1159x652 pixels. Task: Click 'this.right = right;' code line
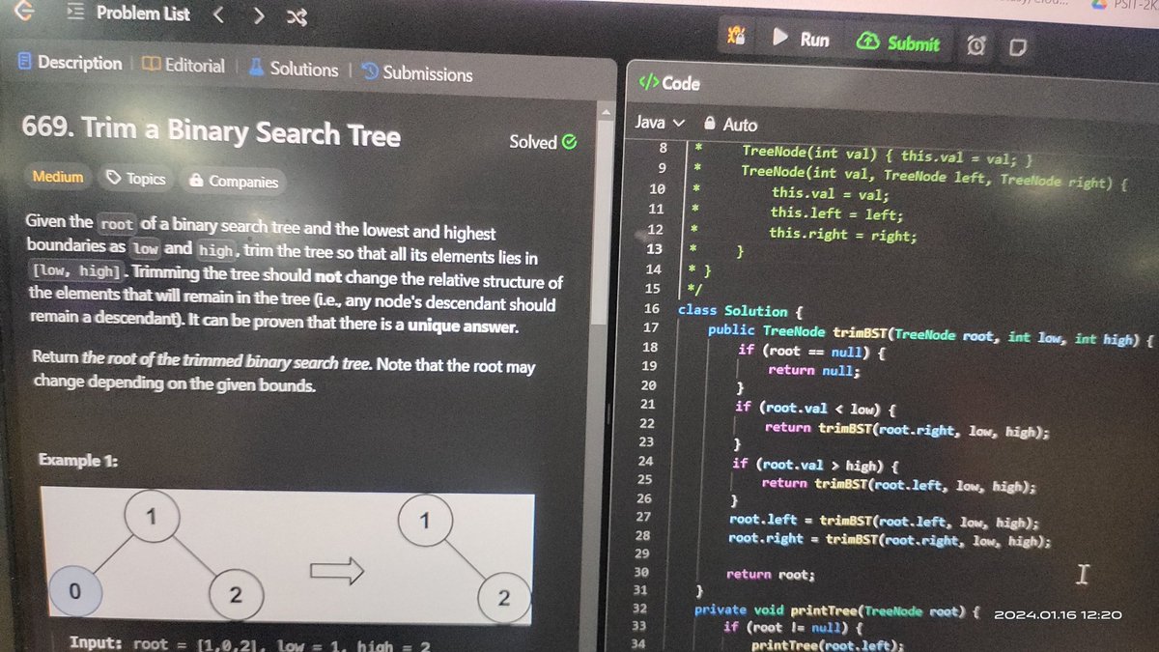pos(842,234)
